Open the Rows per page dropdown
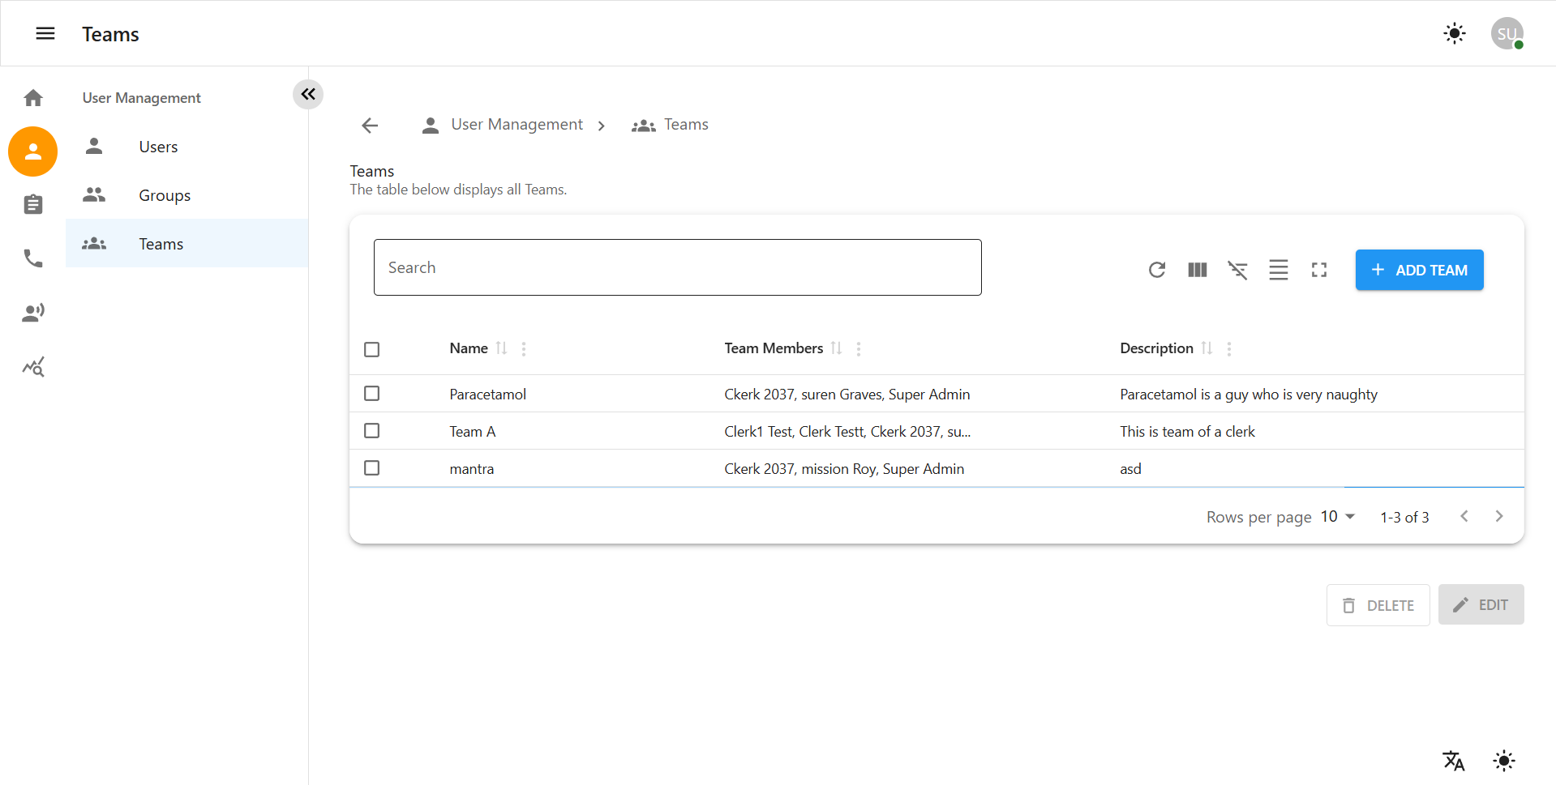 (x=1338, y=517)
